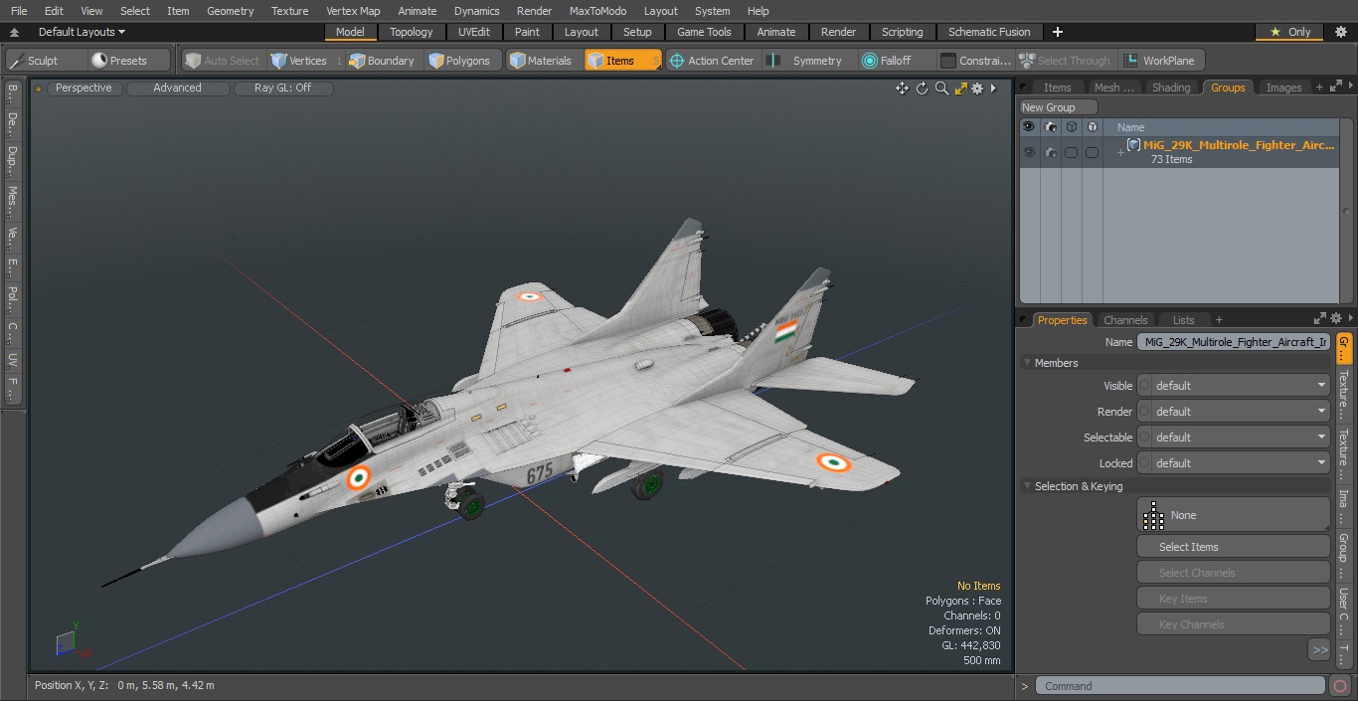This screenshot has height=701, width=1358.
Task: Toggle Symmetry on or off
Action: (808, 61)
